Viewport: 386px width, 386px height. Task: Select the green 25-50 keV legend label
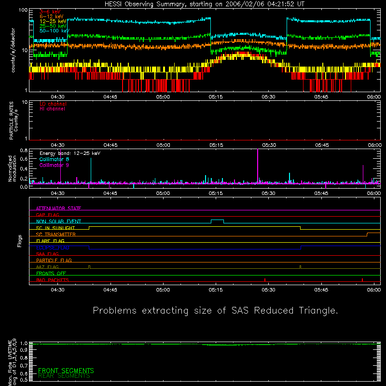pos(53,26)
